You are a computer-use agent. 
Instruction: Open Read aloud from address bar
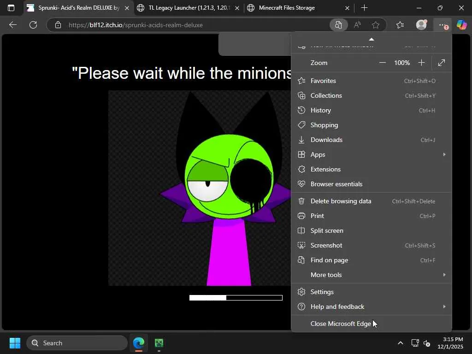(x=357, y=25)
